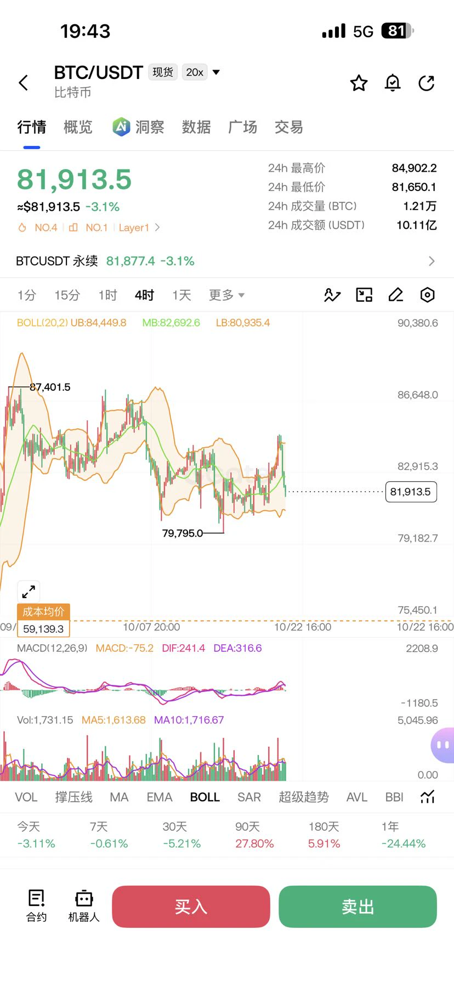Select the drawing pencil tool
This screenshot has width=454, height=985.
[x=396, y=295]
